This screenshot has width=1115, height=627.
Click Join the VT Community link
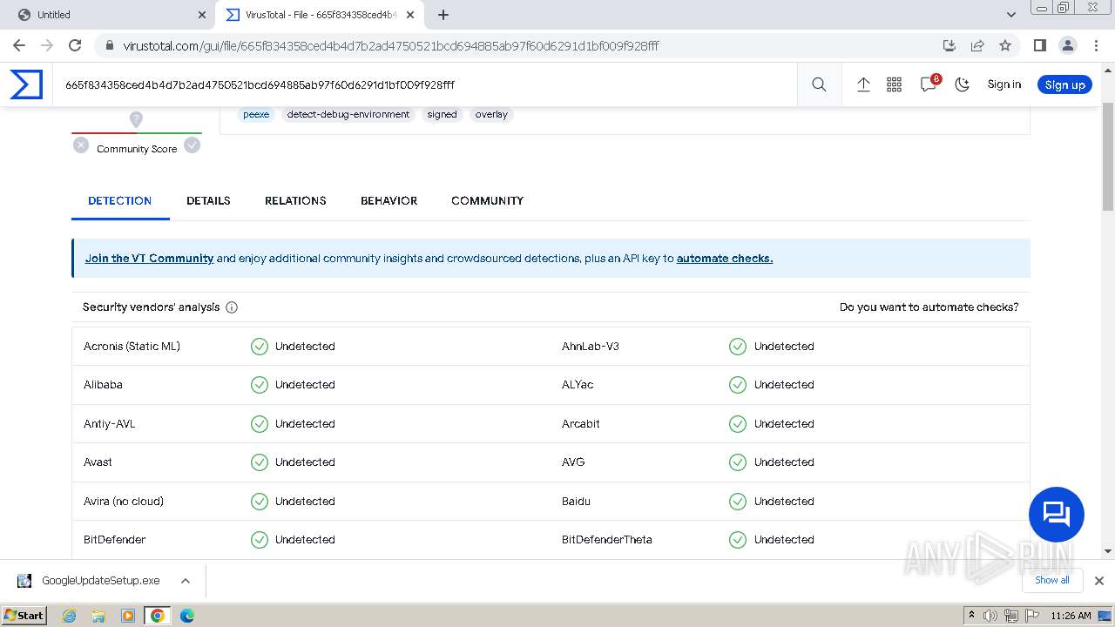149,259
